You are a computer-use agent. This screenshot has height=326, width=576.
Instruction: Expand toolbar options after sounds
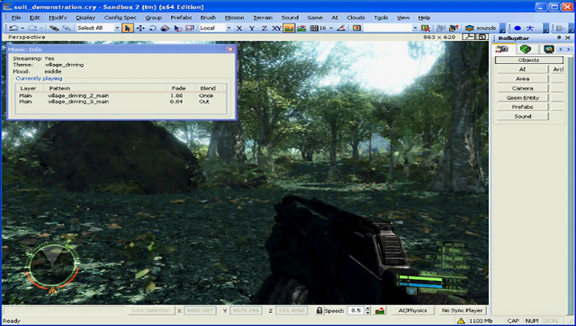click(x=502, y=28)
